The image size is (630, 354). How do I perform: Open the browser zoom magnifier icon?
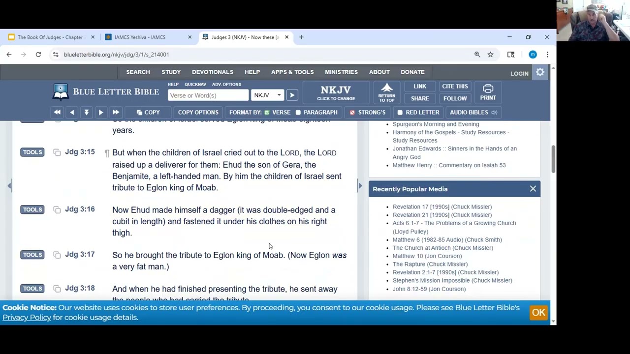(x=477, y=55)
